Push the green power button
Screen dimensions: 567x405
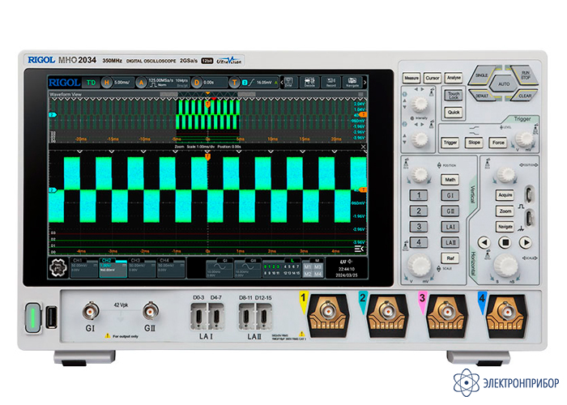(x=33, y=318)
